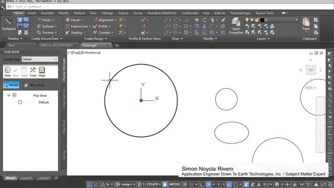Image resolution: width=334 pixels, height=188 pixels.
Task: Click the black layer color swatch
Action: 262,20
